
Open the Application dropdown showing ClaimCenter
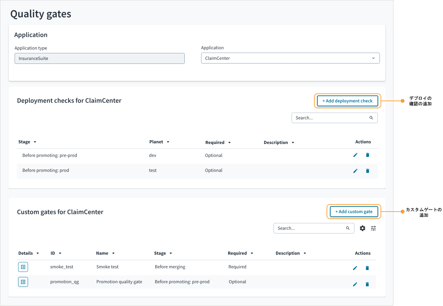(290, 58)
